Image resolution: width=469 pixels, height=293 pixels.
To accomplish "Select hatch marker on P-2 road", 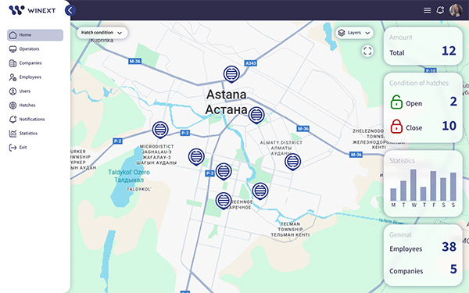I will [160, 130].
